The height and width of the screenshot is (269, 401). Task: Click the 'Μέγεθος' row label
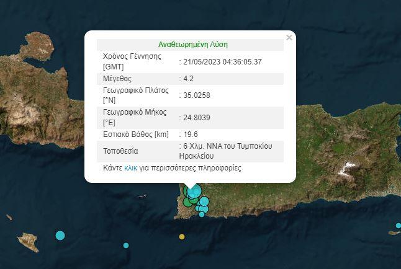pos(117,79)
